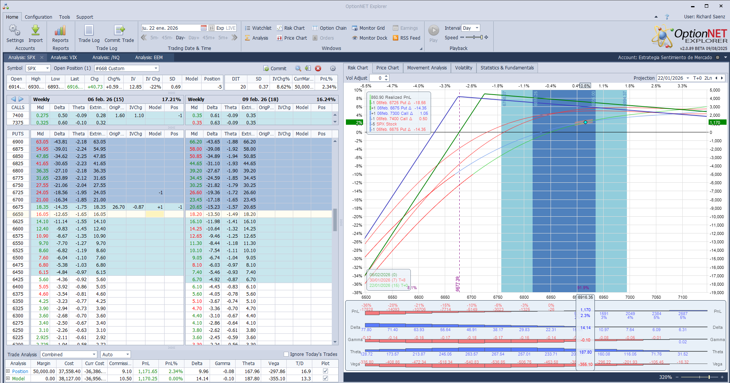Screen dimensions: 730x383
Task: Click the position compare icon beside magnifier
Action: point(308,68)
